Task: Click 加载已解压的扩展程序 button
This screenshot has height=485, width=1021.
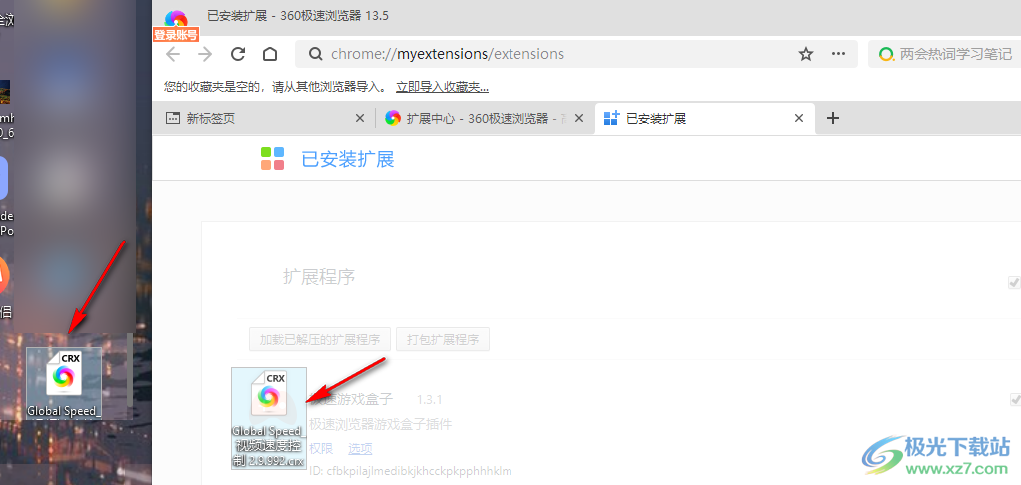Action: pyautogui.click(x=320, y=339)
